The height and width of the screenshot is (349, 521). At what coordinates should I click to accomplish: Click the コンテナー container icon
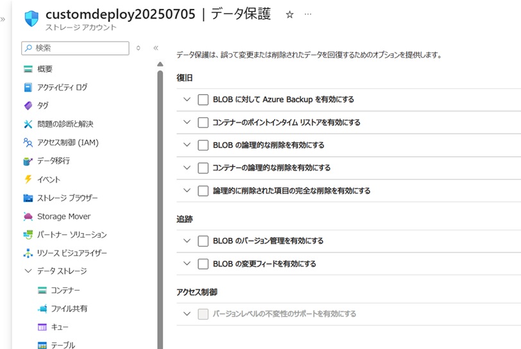click(x=42, y=290)
